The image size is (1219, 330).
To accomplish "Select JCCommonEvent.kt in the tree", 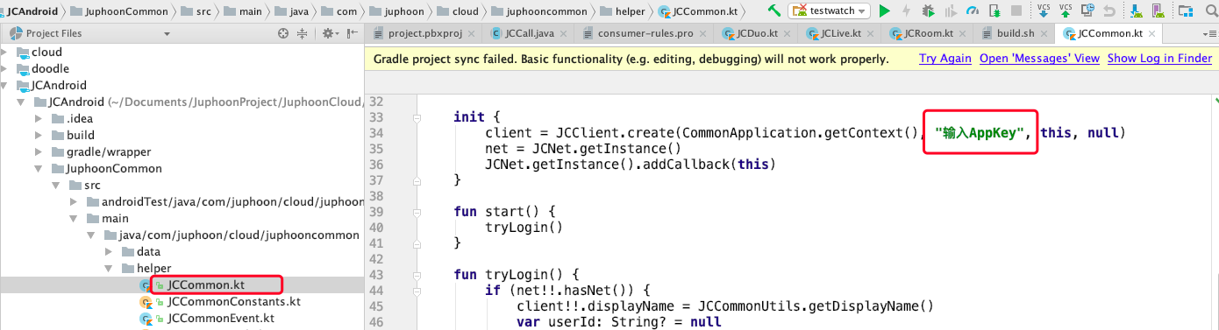I will 220,318.
